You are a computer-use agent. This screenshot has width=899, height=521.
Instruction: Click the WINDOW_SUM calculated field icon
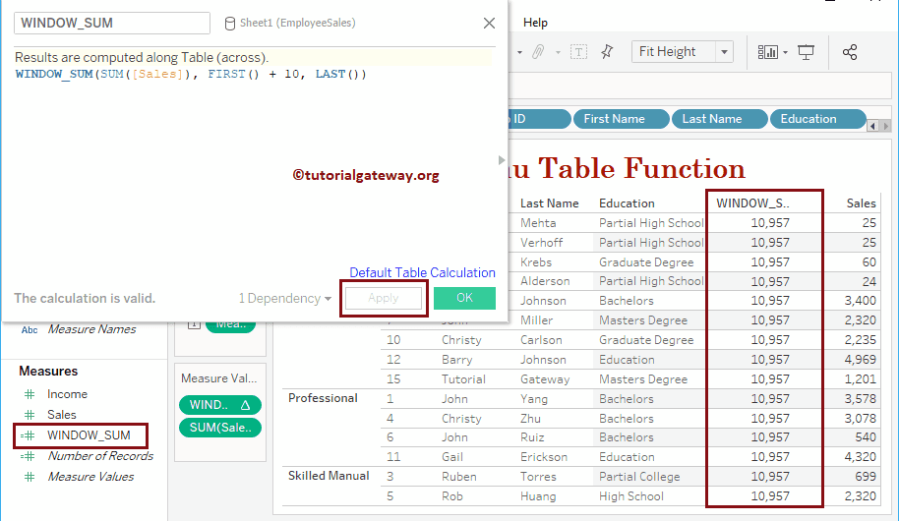[28, 435]
